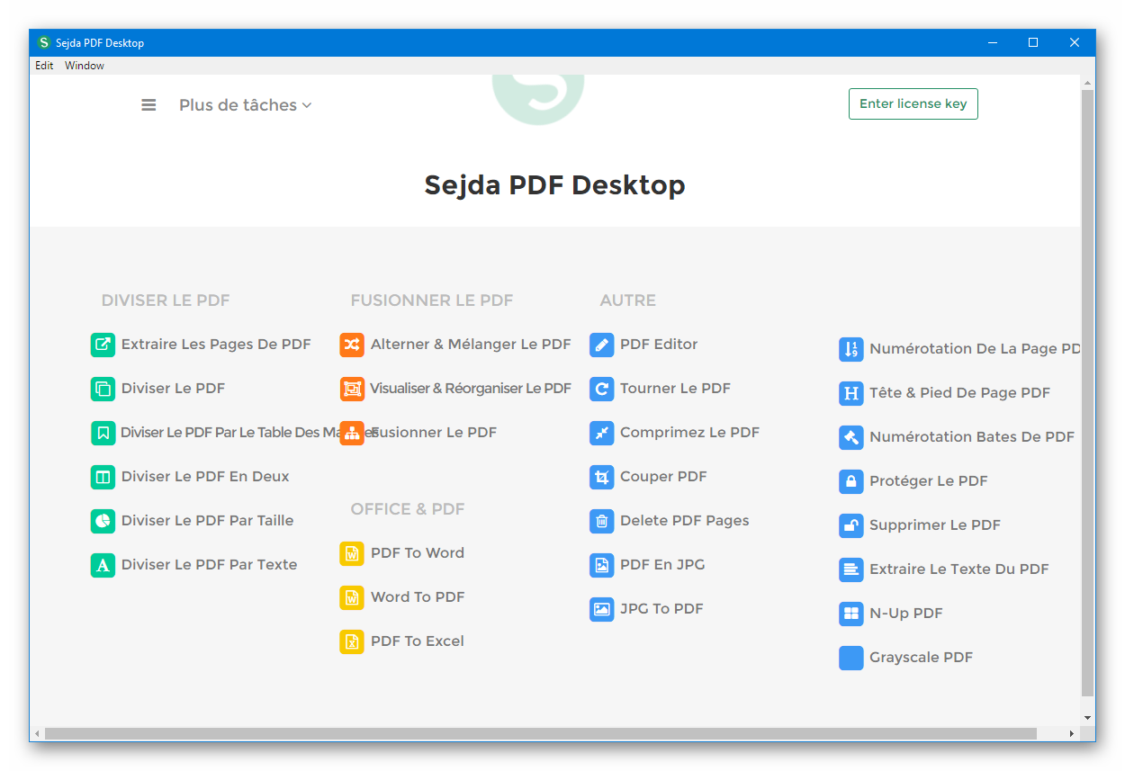Image resolution: width=1125 pixels, height=771 pixels.
Task: Open the Numérotation Bates De PDF link
Action: (972, 437)
